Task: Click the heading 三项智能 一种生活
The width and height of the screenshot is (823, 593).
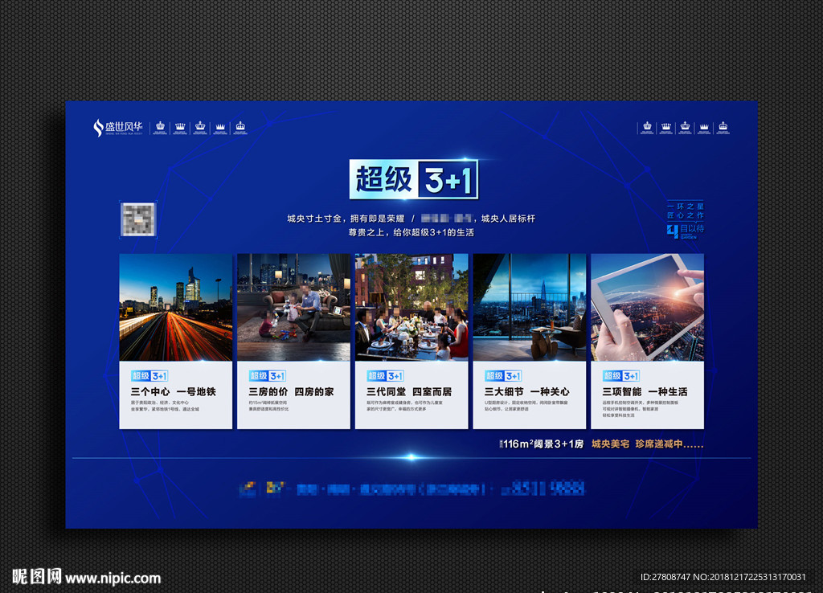Action: [x=645, y=392]
